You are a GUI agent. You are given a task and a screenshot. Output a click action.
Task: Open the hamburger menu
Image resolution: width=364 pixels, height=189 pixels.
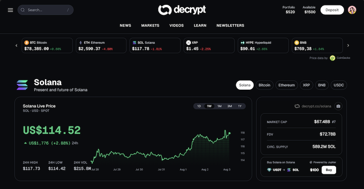10,10
